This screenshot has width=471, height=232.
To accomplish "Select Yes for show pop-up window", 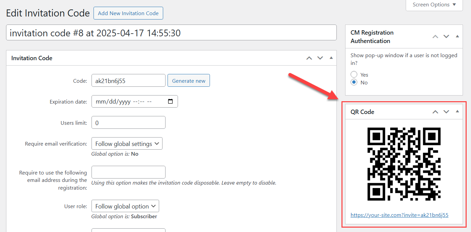I will click(x=354, y=74).
